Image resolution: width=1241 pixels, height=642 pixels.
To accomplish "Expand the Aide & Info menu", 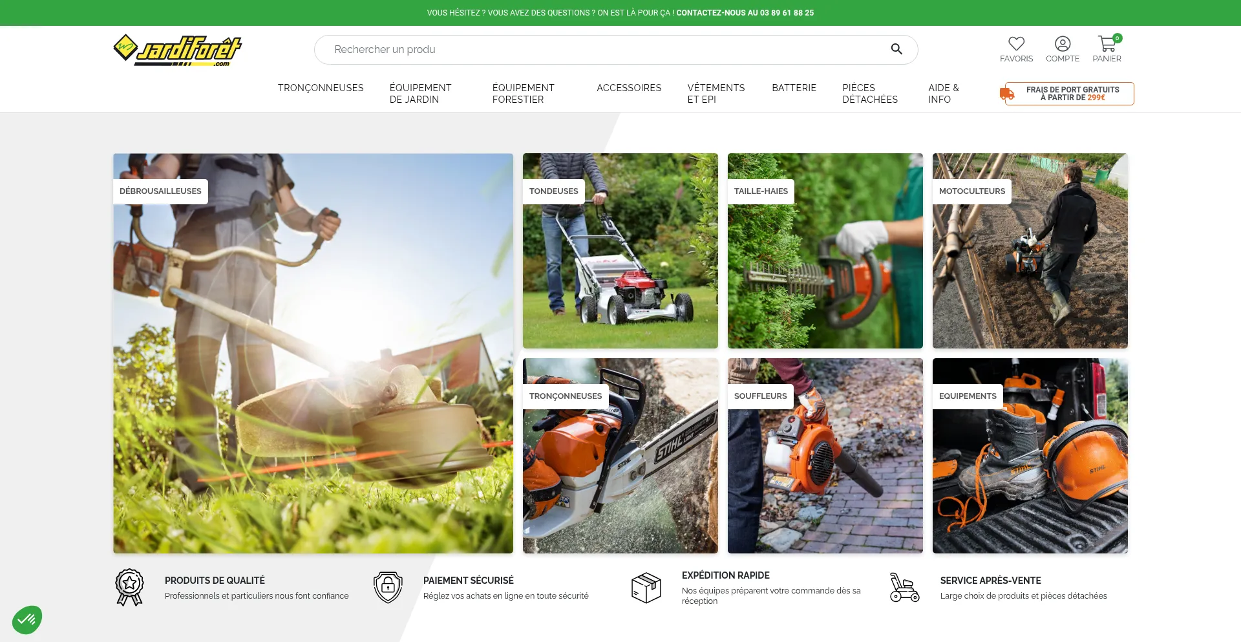I will click(943, 94).
